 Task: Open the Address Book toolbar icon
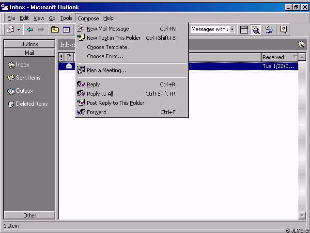(x=269, y=30)
